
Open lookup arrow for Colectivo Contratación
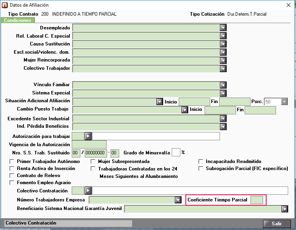pyautogui.click(x=88, y=190)
